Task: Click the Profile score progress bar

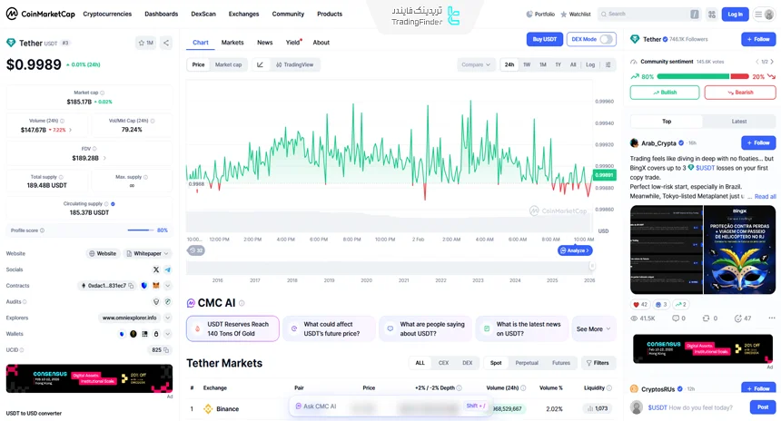Action: (x=141, y=230)
